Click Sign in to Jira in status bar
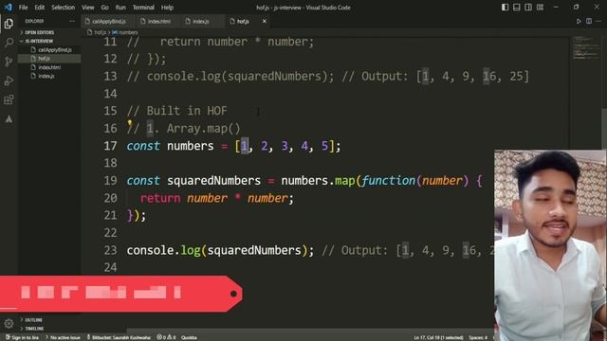The width and height of the screenshot is (607, 341). 23,337
